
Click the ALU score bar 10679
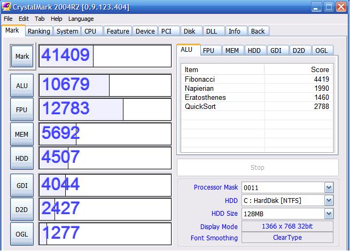click(x=105, y=85)
